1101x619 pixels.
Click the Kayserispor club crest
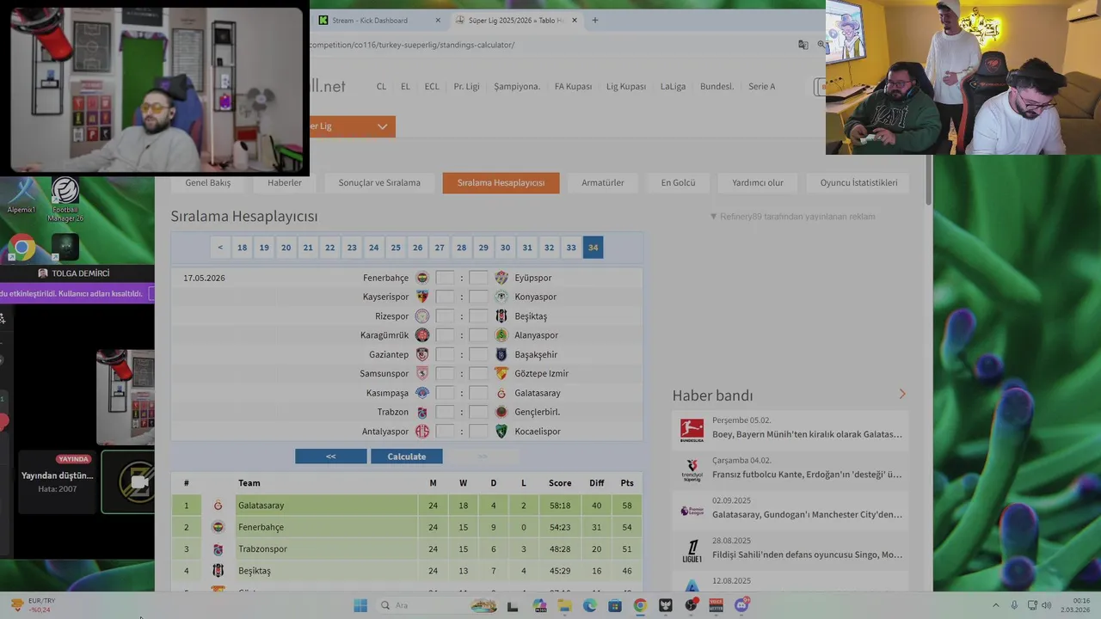(422, 297)
